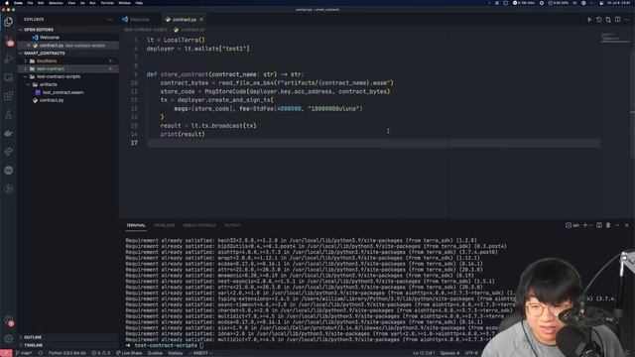This screenshot has height=357, width=635.
Task: Select the Terminal panel tab
Action: [x=136, y=225]
